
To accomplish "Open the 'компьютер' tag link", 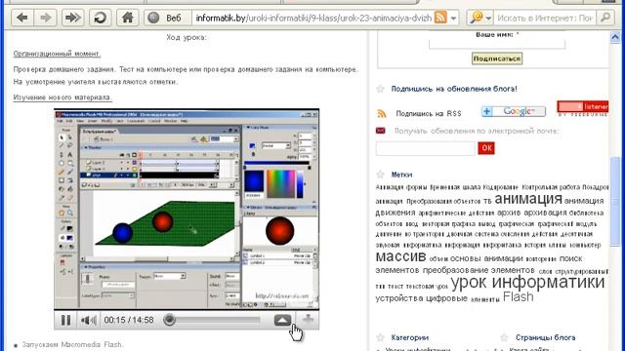I will pyautogui.click(x=585, y=245).
